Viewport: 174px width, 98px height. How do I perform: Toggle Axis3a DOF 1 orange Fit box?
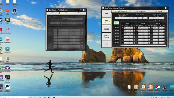pos(134,33)
